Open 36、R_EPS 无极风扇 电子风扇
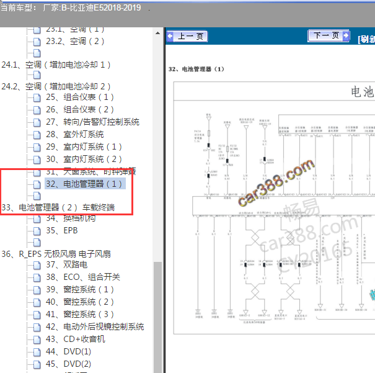The width and height of the screenshot is (375, 373). click(x=56, y=254)
